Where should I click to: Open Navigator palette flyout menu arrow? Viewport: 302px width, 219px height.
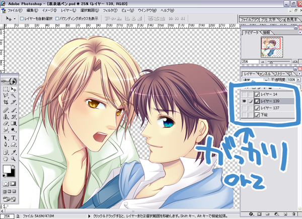299,33
